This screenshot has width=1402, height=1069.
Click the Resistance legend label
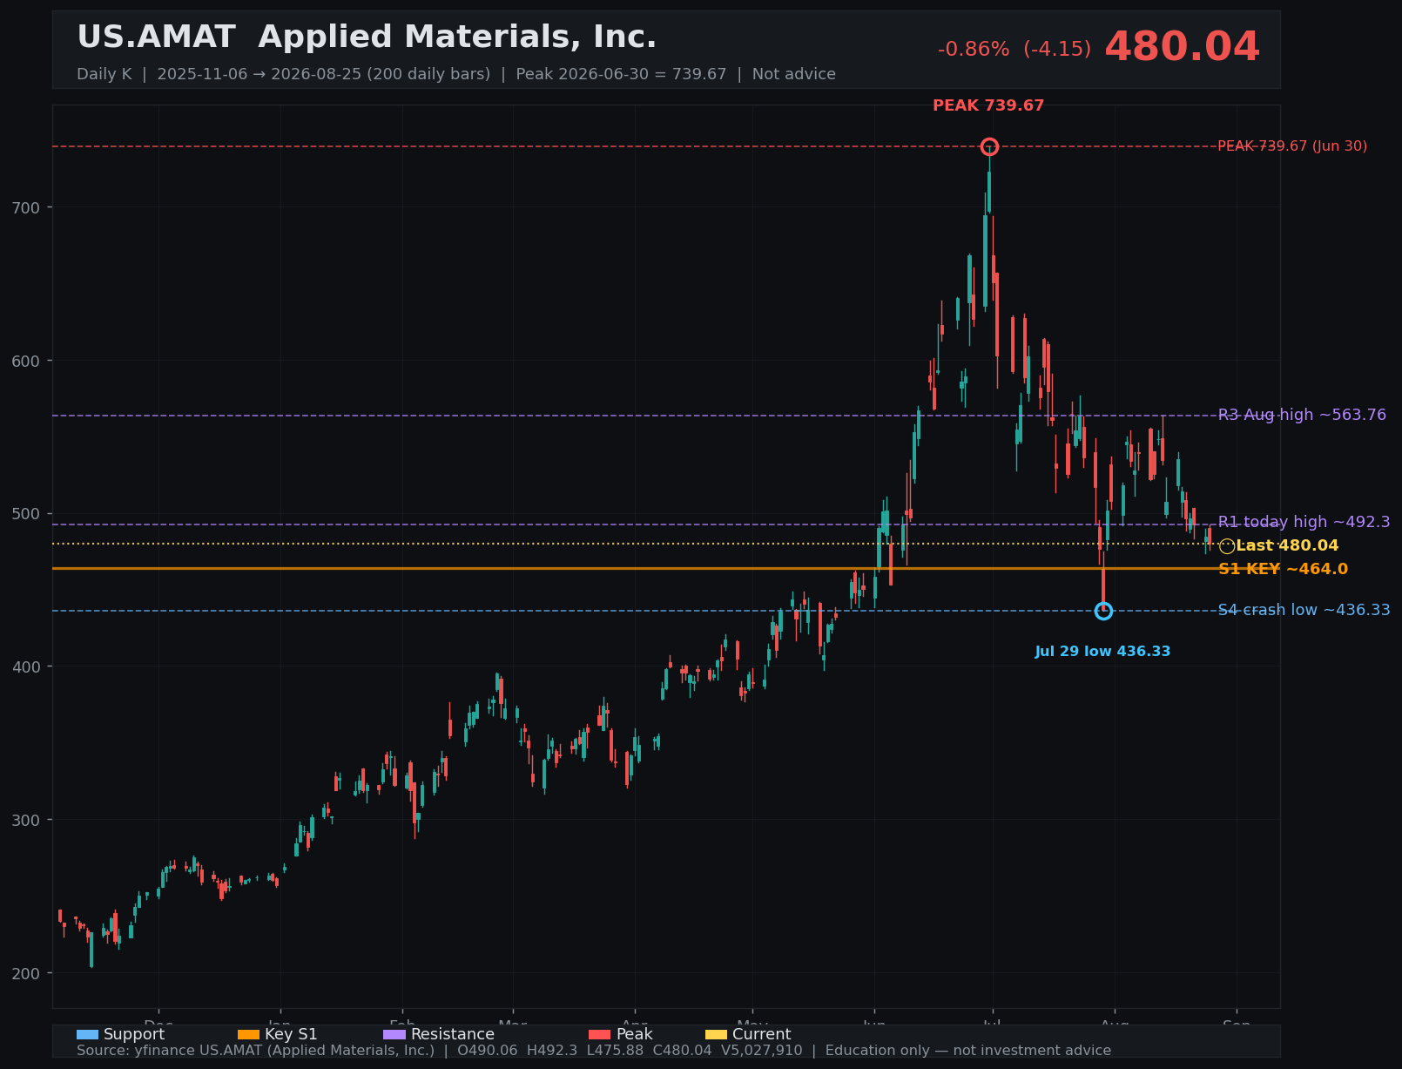point(453,1034)
